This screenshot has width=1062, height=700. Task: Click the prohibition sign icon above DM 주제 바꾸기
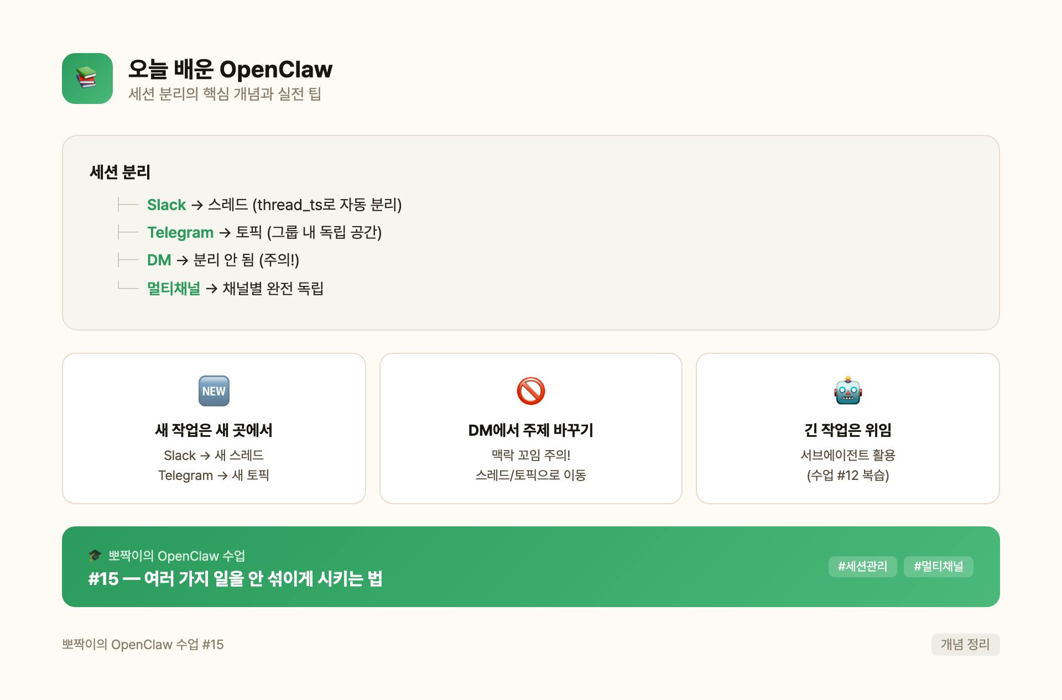point(531,391)
